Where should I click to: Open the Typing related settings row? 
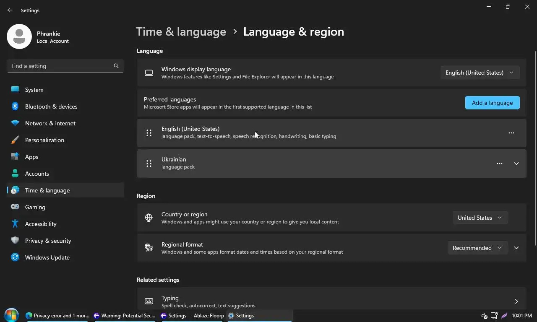point(331,301)
